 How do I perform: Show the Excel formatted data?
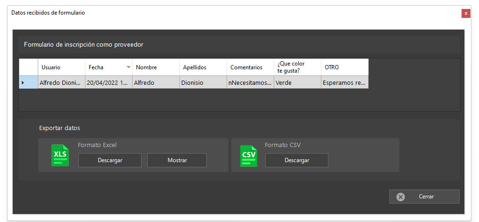pos(177,160)
